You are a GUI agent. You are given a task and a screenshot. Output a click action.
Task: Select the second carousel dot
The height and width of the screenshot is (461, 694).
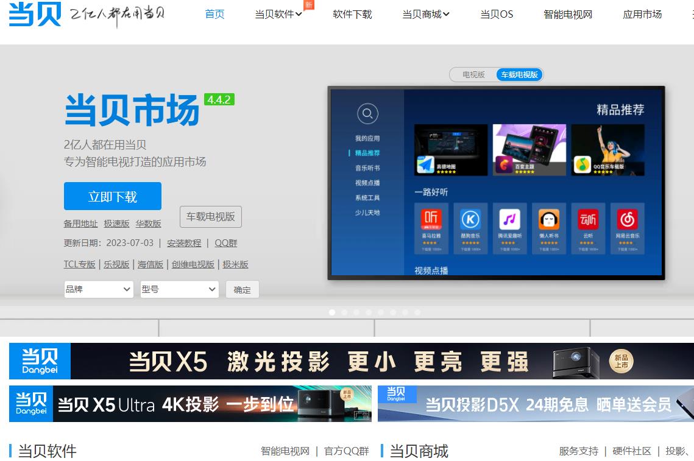pos(344,312)
